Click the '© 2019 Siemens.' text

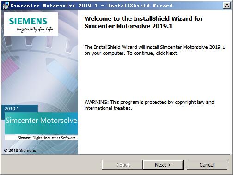coord(20,151)
